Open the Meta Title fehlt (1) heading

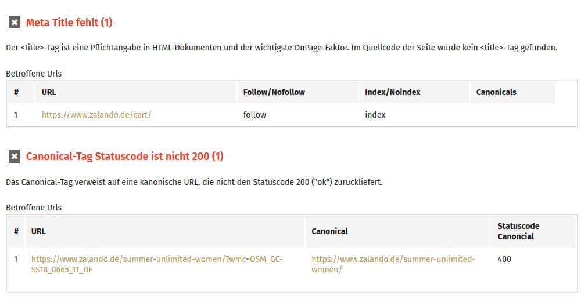coord(69,23)
